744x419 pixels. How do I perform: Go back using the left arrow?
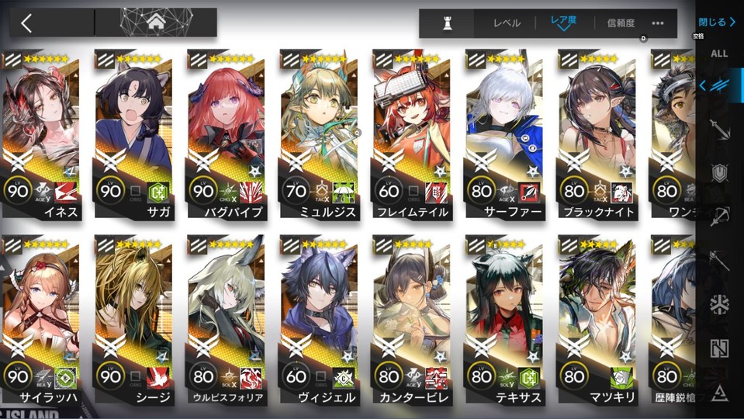pos(26,23)
